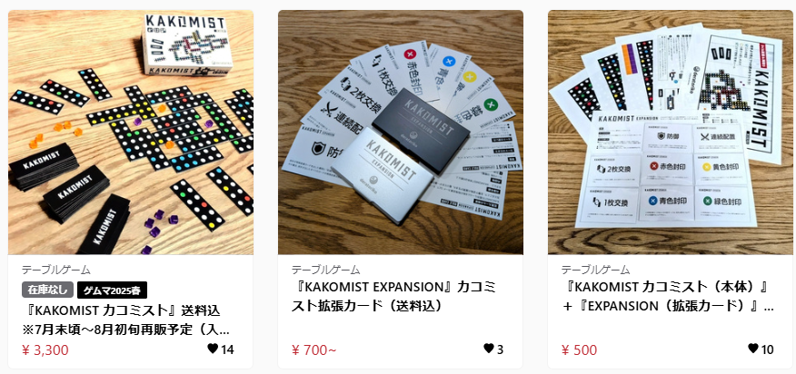The image size is (796, 374).
Task: Click the heart icon with 14 likes
Action: click(x=213, y=349)
